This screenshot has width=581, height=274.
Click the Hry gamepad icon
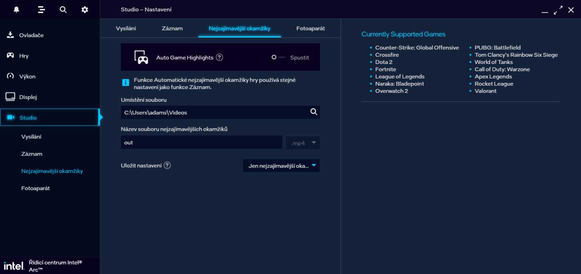[11, 55]
